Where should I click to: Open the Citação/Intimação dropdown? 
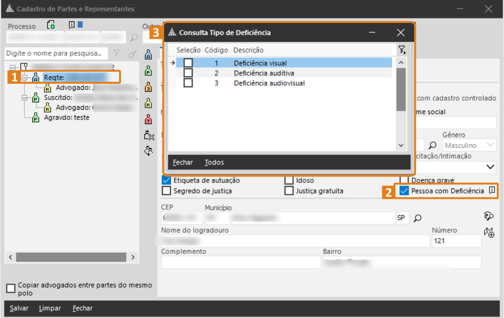(x=490, y=167)
